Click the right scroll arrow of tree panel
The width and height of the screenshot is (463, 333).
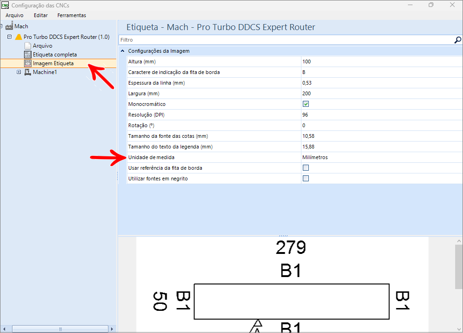click(112, 329)
